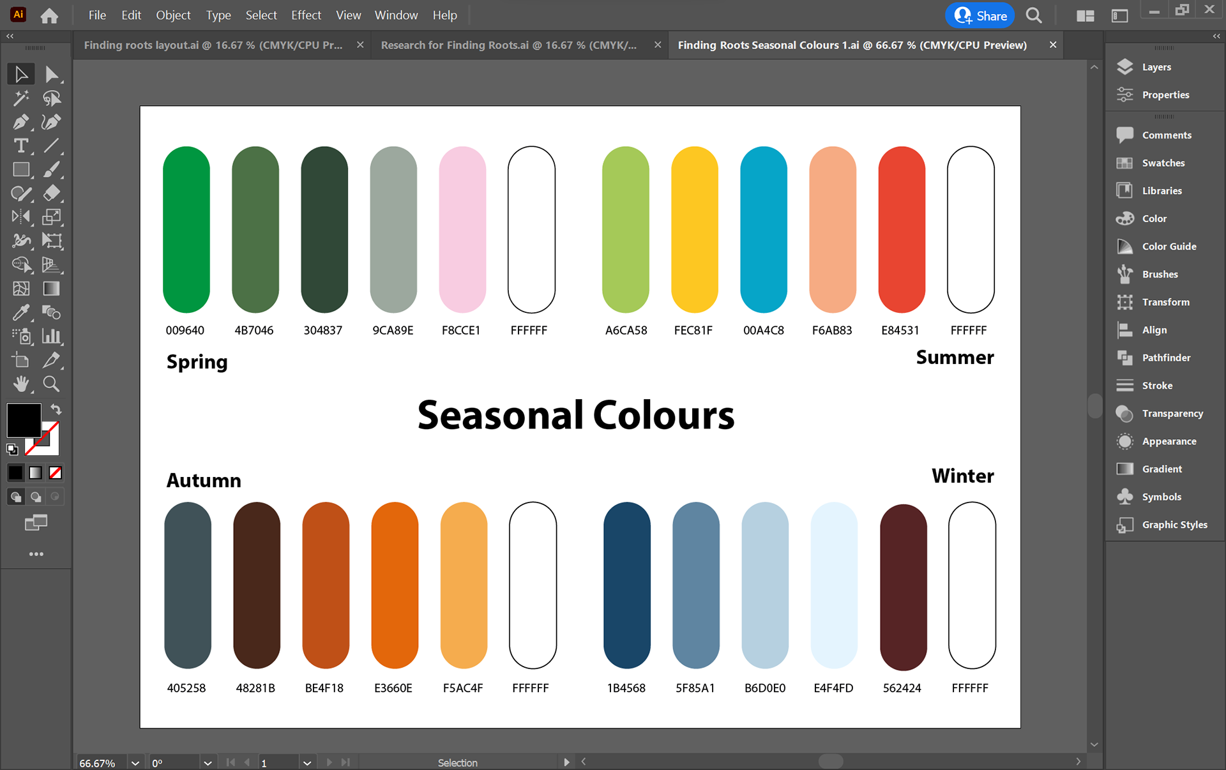Open the rotate view angle dropdown

click(x=208, y=763)
